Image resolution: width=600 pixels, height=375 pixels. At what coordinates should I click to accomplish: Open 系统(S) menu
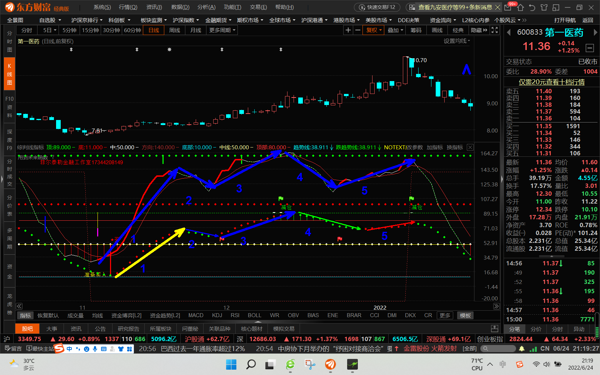(102, 7)
